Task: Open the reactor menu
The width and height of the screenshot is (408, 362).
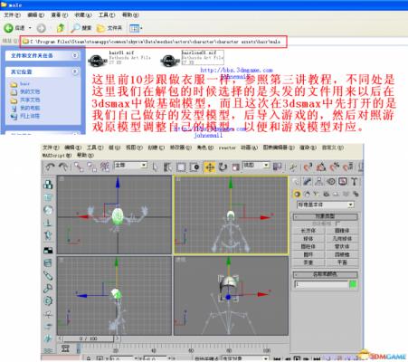Action: pos(227,148)
